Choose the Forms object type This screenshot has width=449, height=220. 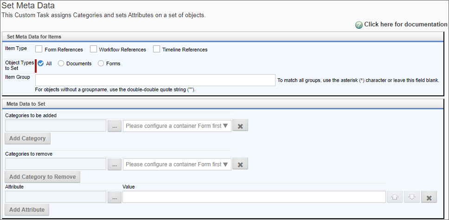101,63
